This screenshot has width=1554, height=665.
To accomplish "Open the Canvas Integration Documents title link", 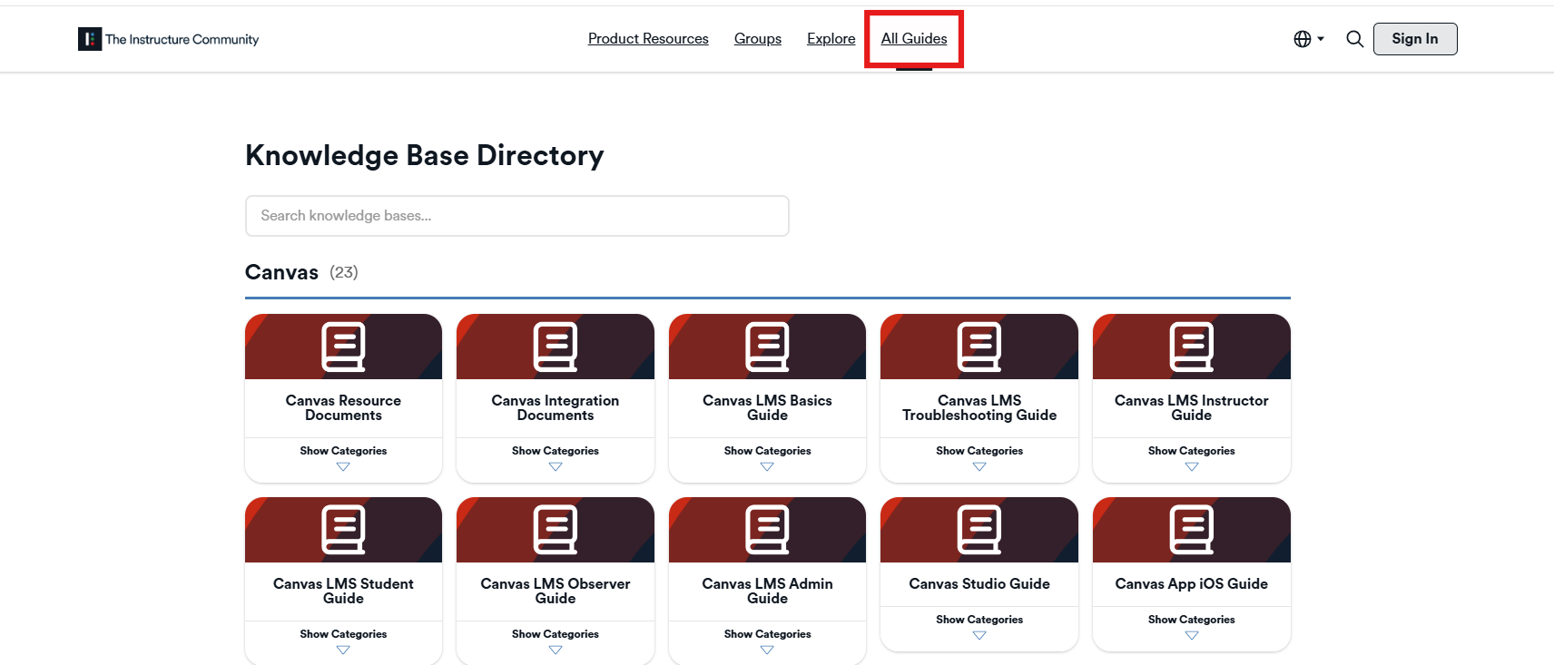I will point(556,408).
